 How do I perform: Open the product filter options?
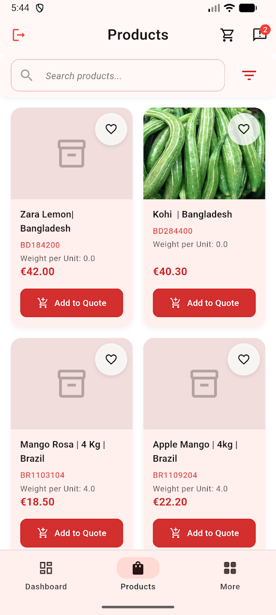[249, 76]
